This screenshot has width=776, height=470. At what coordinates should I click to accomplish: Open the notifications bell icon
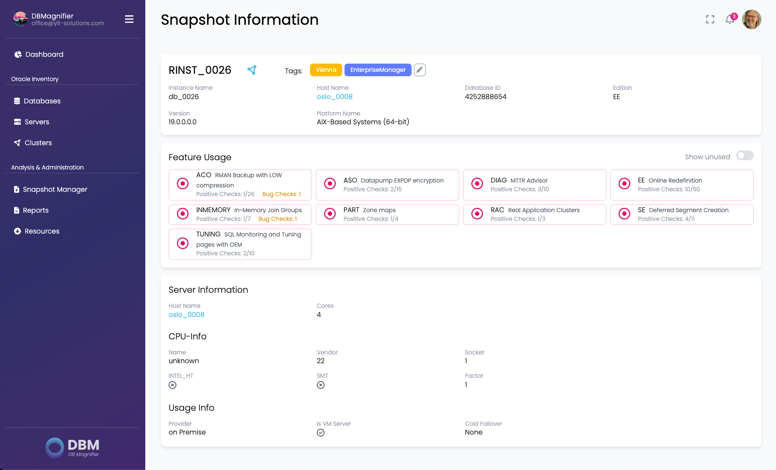pos(729,19)
